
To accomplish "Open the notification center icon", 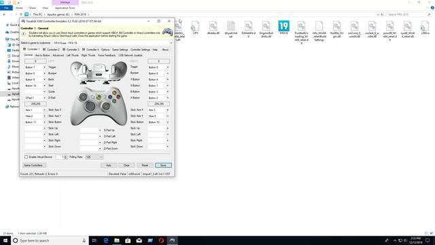I will click(428, 240).
